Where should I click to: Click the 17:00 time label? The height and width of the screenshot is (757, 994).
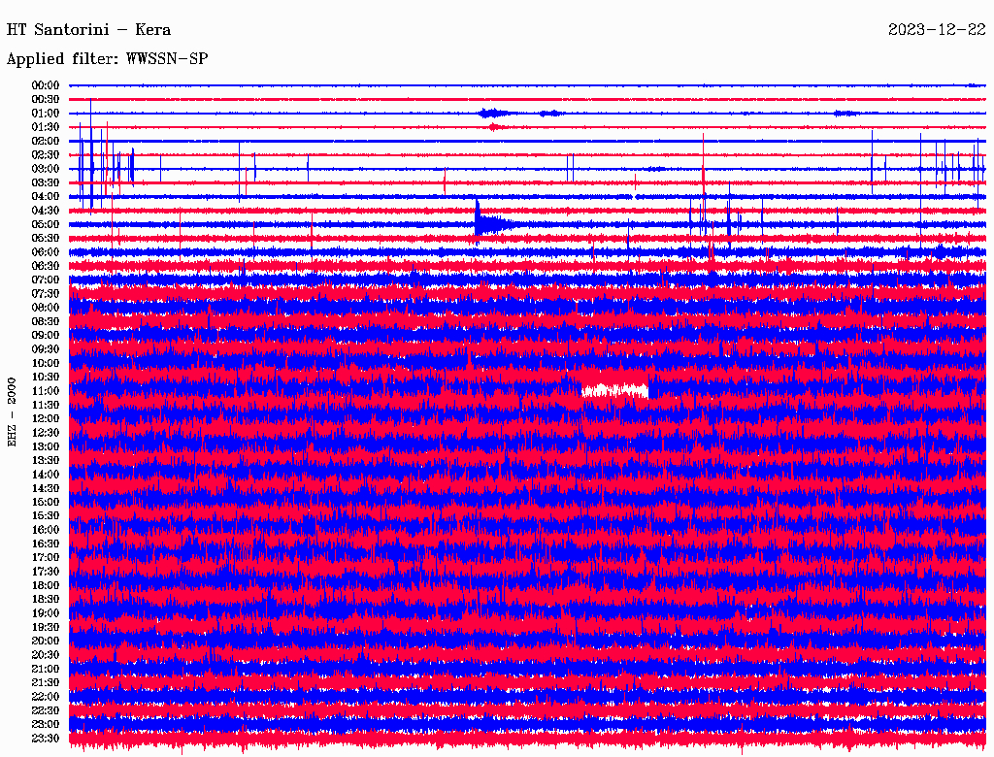pos(46,558)
